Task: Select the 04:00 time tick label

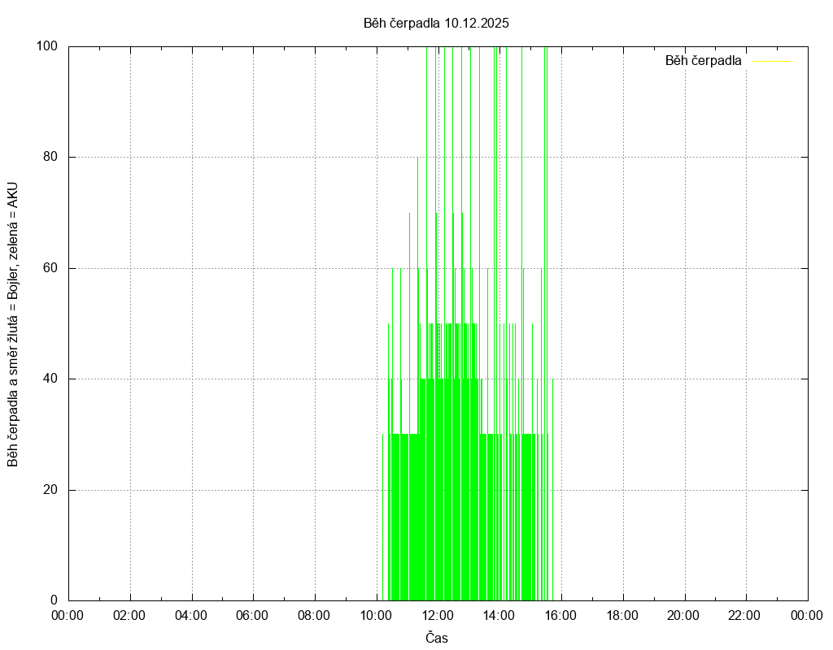Action: tap(191, 615)
